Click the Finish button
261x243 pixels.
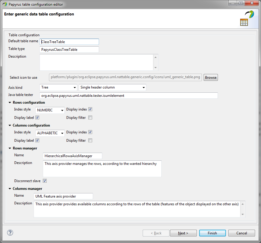point(212,233)
